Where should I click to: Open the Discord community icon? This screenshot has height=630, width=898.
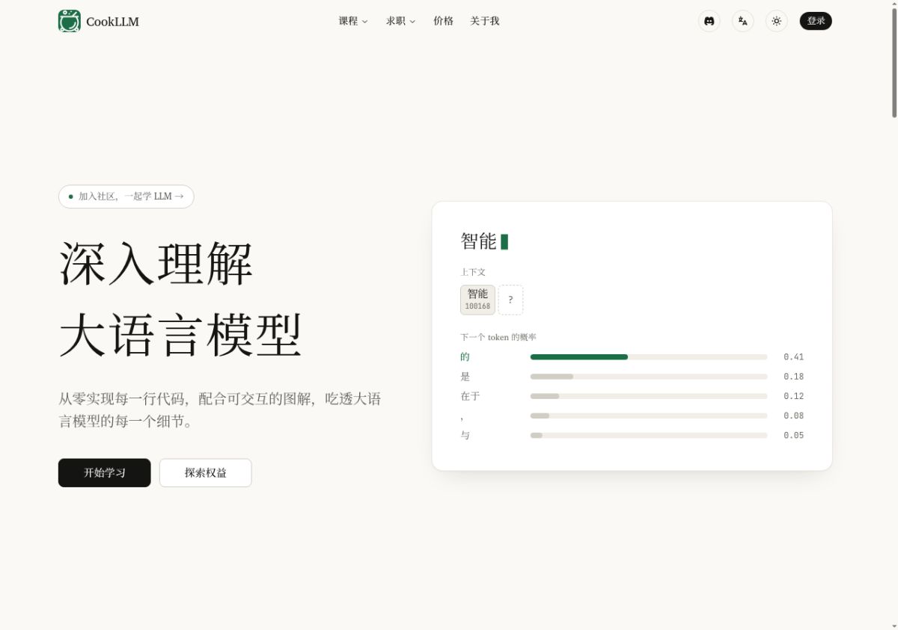pyautogui.click(x=709, y=21)
